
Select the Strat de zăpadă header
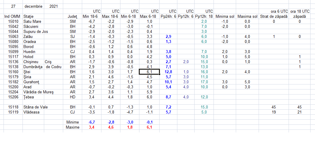pos(273,17)
